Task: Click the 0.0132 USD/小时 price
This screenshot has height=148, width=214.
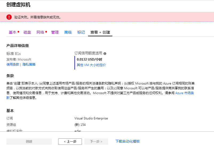Action: click(x=90, y=59)
